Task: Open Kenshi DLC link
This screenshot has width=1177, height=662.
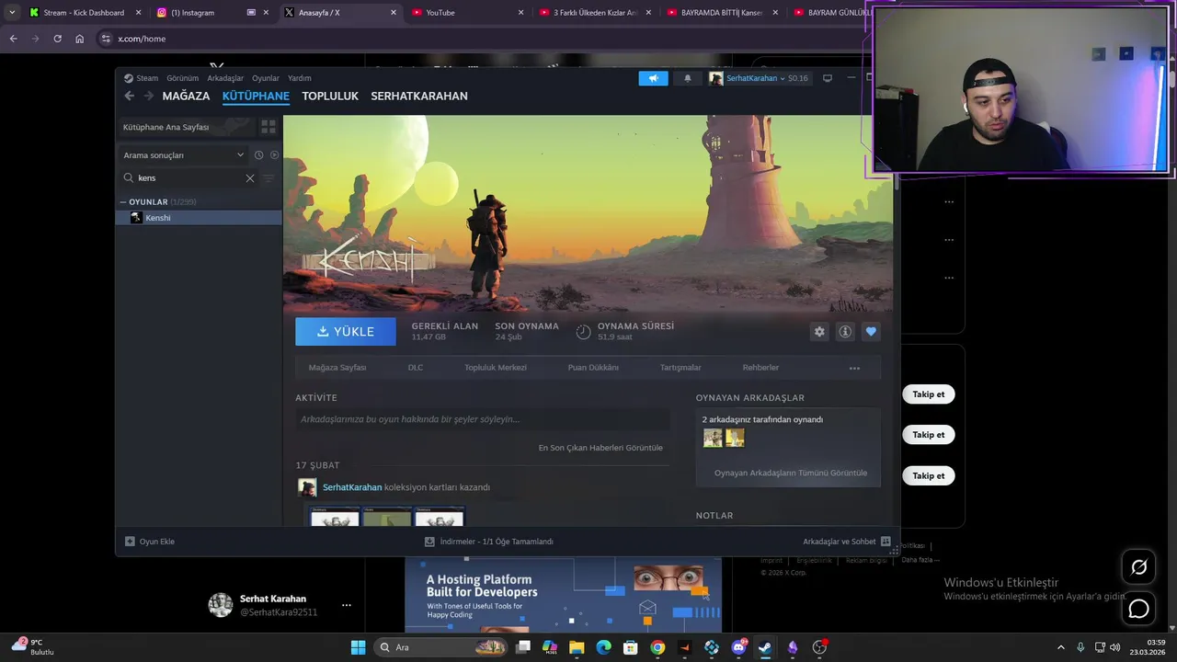Action: point(416,368)
